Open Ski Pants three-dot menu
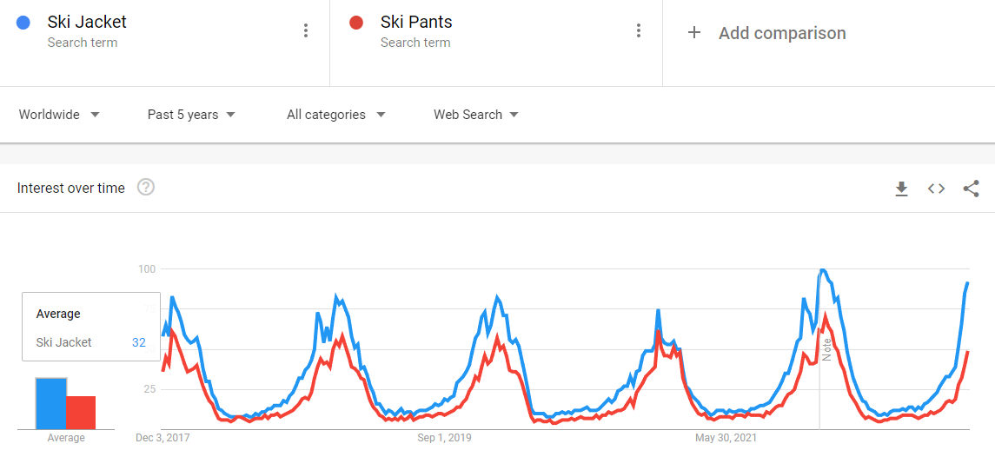This screenshot has height=457, width=995. pyautogui.click(x=639, y=31)
